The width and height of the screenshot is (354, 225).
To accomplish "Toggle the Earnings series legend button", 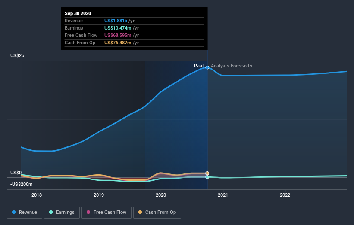I will [62, 213].
